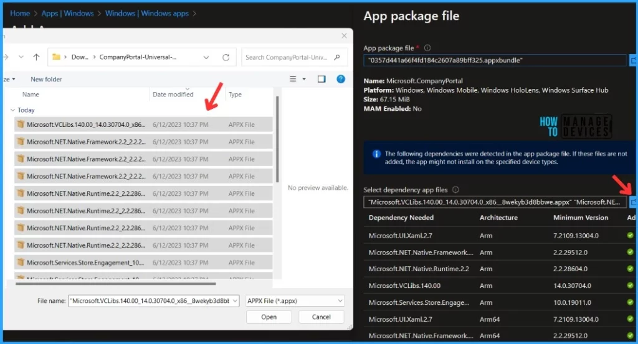Toggle the preview pane icon
Image resolution: width=638 pixels, height=344 pixels.
click(x=321, y=79)
